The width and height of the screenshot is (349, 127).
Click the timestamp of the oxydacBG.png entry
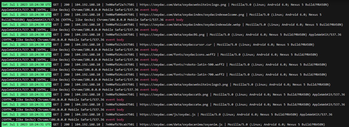click(x=26, y=35)
